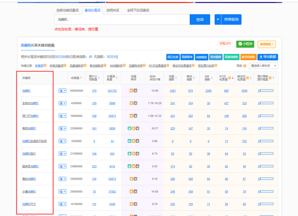This screenshot has height=216, width=298.
Task: Sort by 360指数 column arrows
Action: coord(212,78)
